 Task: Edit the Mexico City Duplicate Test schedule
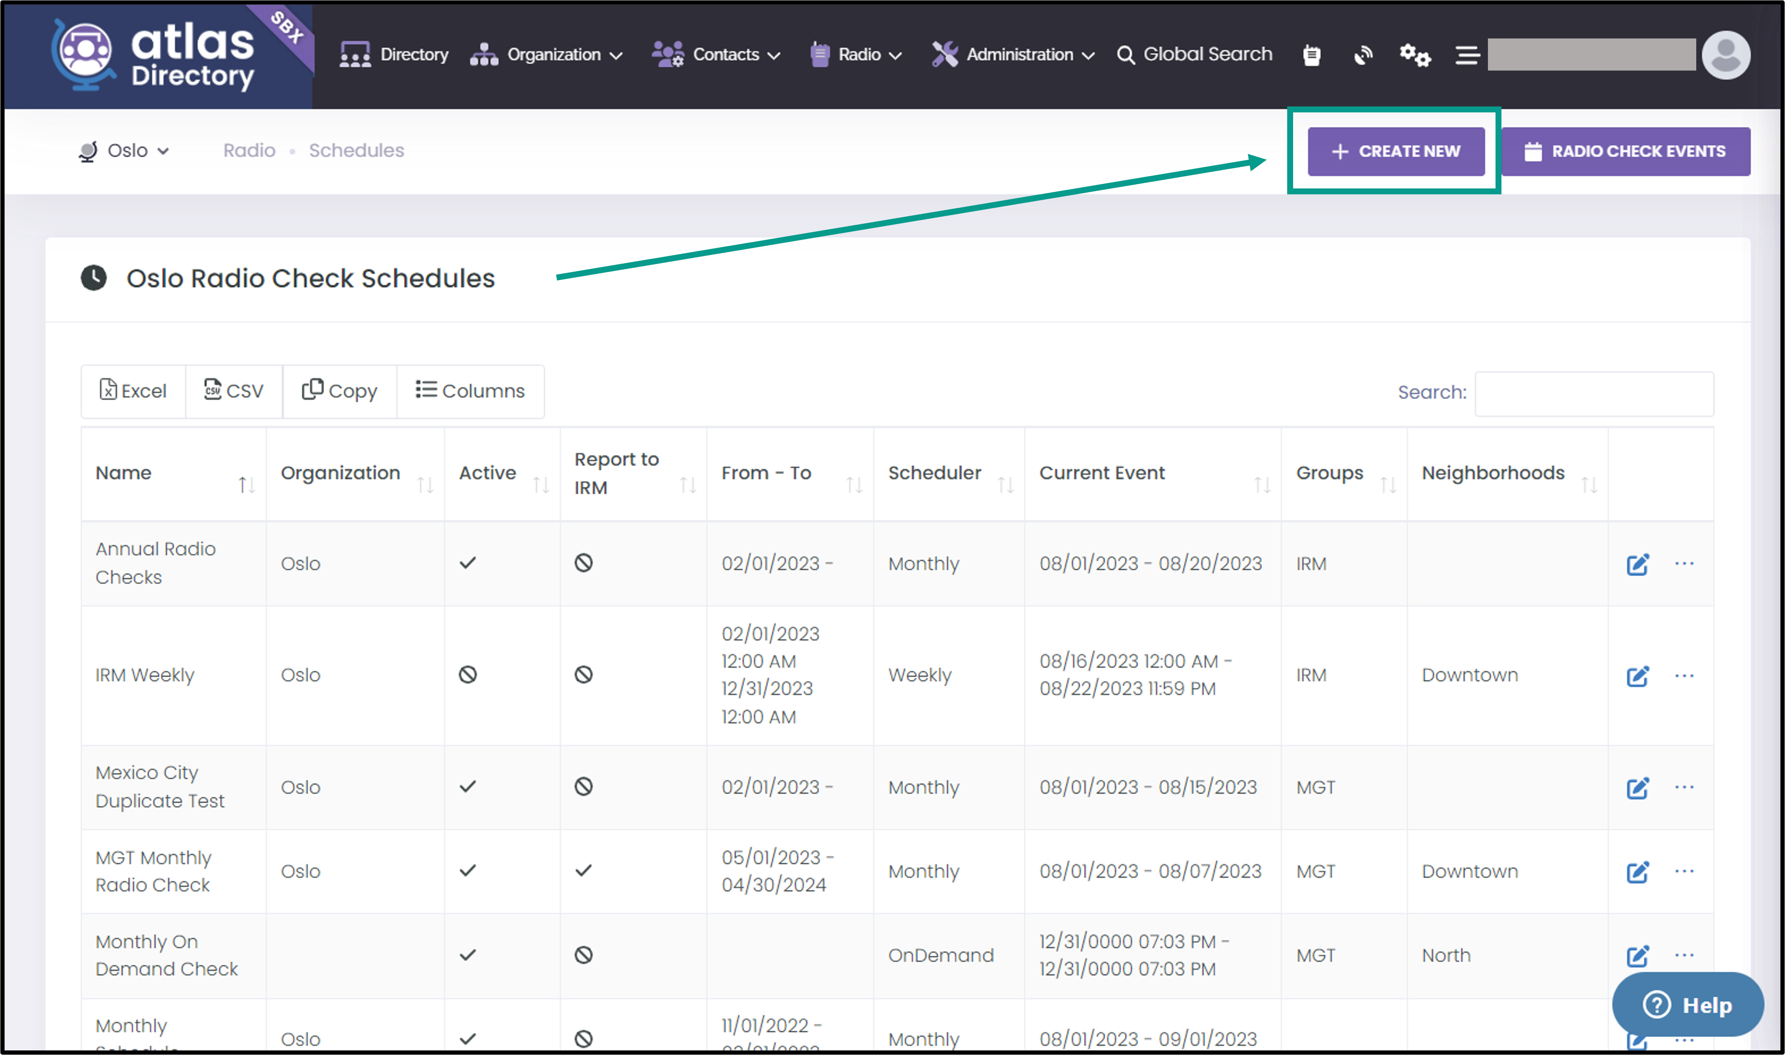(1637, 788)
